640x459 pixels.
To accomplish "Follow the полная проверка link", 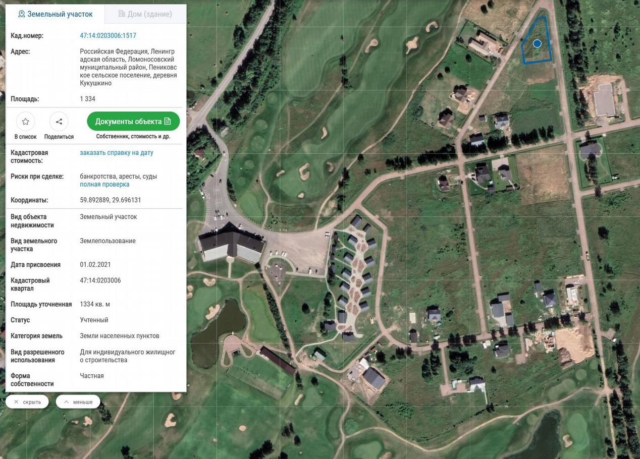I will [104, 185].
